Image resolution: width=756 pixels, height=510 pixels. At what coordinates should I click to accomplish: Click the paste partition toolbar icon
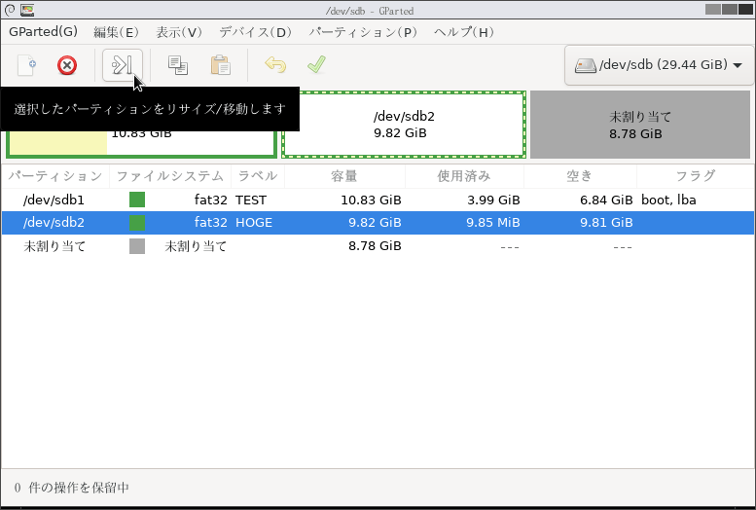[x=220, y=65]
